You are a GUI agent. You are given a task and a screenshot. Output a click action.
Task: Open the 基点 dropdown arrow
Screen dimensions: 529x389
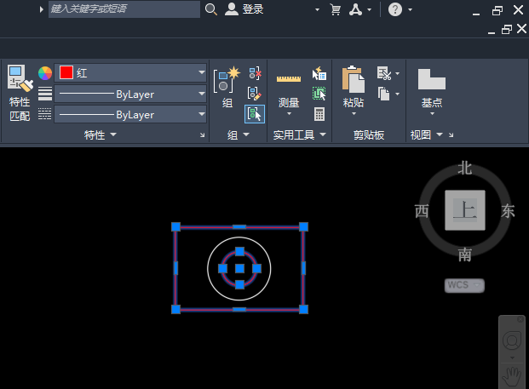(432, 114)
